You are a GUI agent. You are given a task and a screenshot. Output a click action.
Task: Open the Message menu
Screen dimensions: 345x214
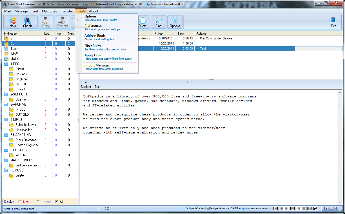coord(21,11)
